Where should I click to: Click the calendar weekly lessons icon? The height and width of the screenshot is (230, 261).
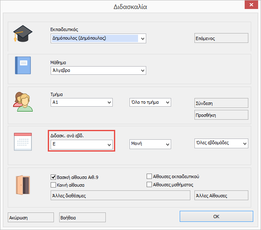coord(23,142)
